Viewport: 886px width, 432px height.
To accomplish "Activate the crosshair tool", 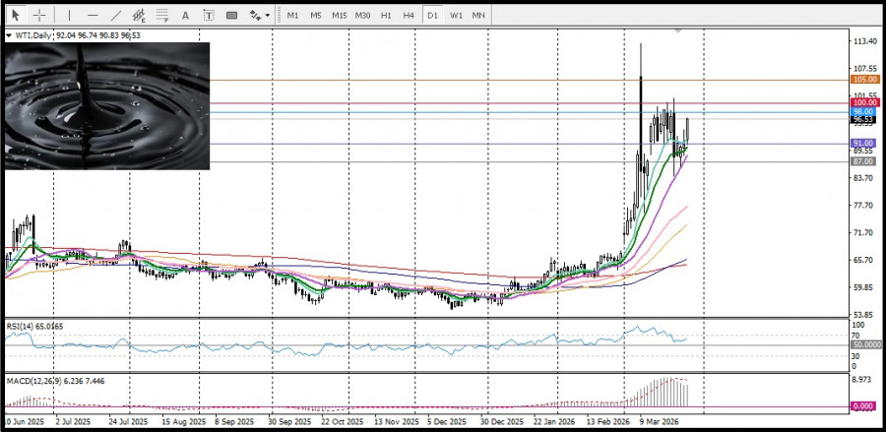I will [39, 16].
